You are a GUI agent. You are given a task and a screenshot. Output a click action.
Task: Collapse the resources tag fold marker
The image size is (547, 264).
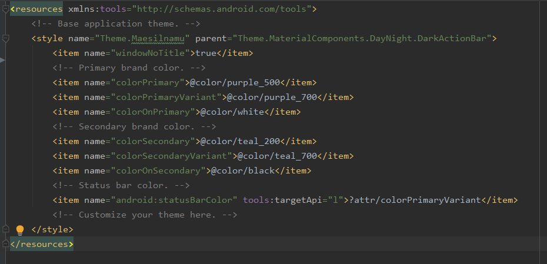(x=5, y=9)
